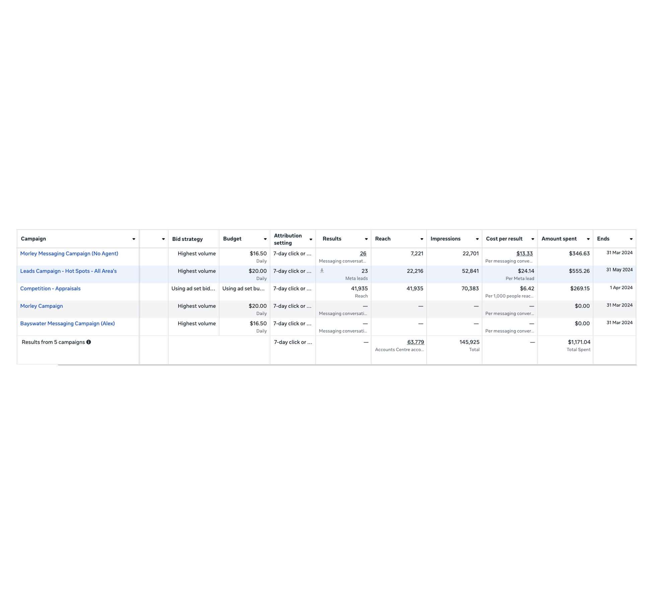653x595 pixels.
Task: Open the Amount spent column dropdown arrow
Action: pos(588,239)
